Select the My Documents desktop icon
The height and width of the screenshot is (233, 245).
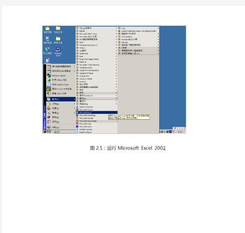[48, 30]
